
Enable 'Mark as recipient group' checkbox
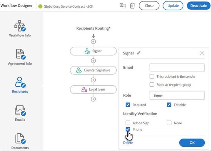point(152,84)
